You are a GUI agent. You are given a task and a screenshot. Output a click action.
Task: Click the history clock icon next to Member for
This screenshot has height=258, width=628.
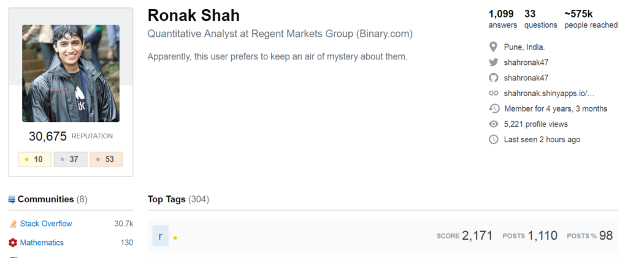tap(494, 108)
